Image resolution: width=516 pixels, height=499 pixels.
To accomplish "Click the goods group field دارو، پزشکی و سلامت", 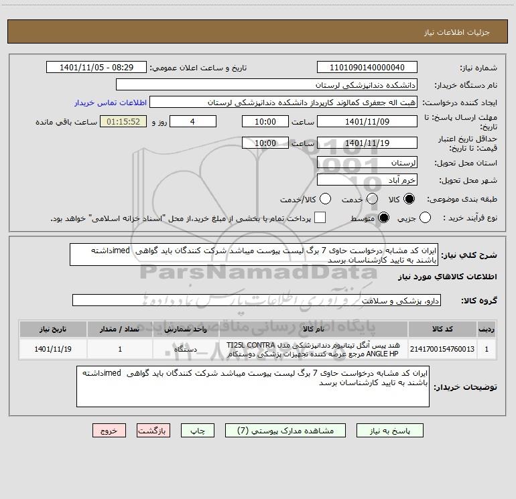I will (257, 300).
